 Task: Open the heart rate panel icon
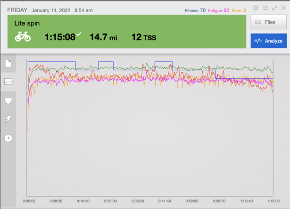click(8, 100)
